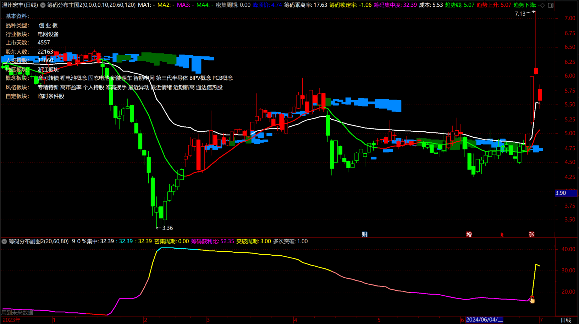Click the 股东人数 22163 value
Screen dimensions: 579x324
(x=45, y=52)
